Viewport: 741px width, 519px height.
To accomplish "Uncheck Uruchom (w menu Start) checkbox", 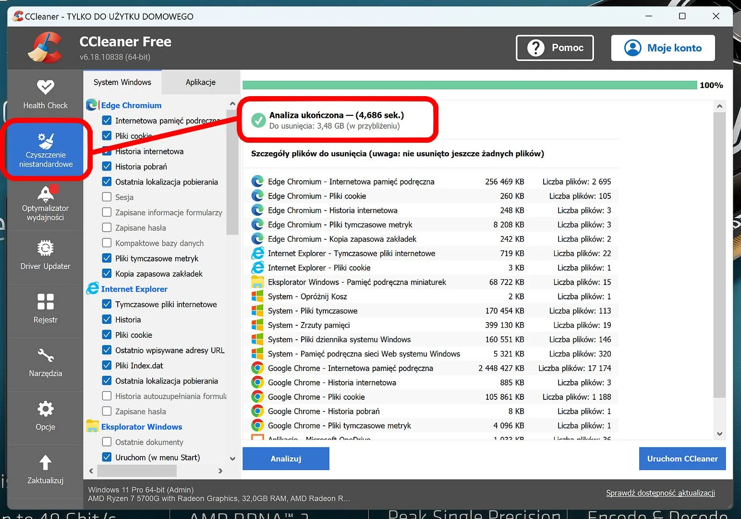I will click(x=107, y=457).
